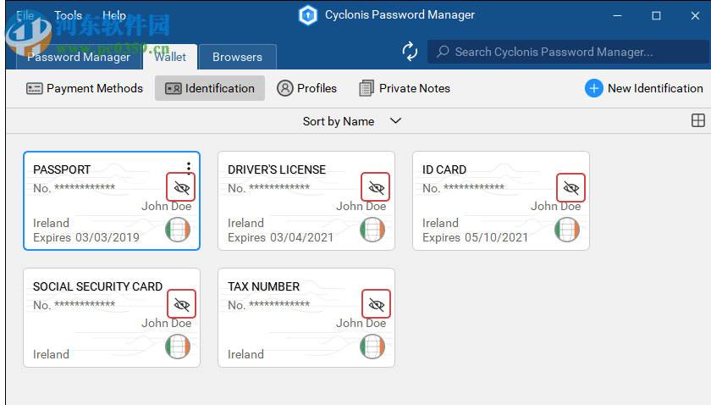Switch to grid layout view icon
This screenshot has height=405, width=711.
tap(697, 120)
